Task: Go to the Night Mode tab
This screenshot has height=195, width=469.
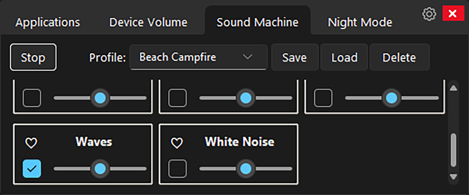Action: pyautogui.click(x=360, y=22)
